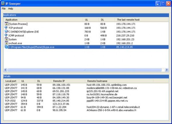The height and width of the screenshot is (124, 172).
Task: Click the 498 B download value
Action: coord(103,35)
